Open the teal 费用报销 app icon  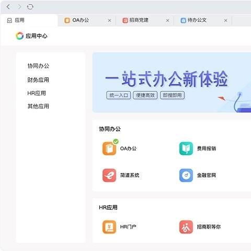[186, 149]
